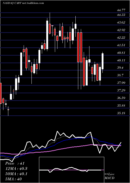Screen dimensions: 130x183
Task: Select the 40.11 price level label
Action: [x=121, y=60]
